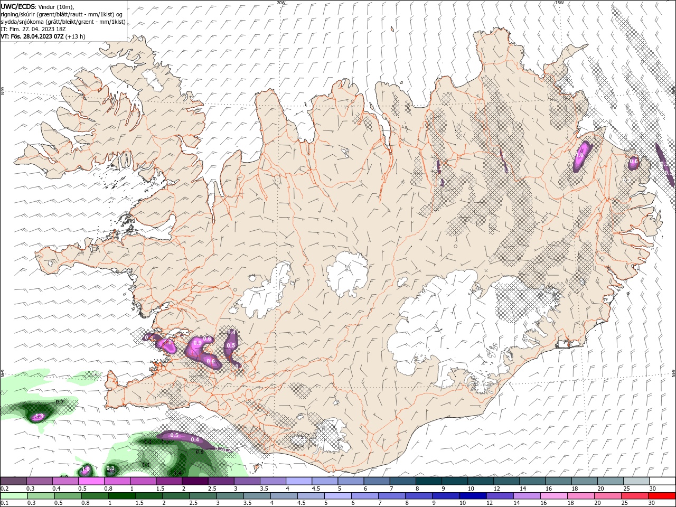Viewport: 676px width, 507px height.
Task: Click upper legend swatch between 8 and 9
Action: coord(429,481)
